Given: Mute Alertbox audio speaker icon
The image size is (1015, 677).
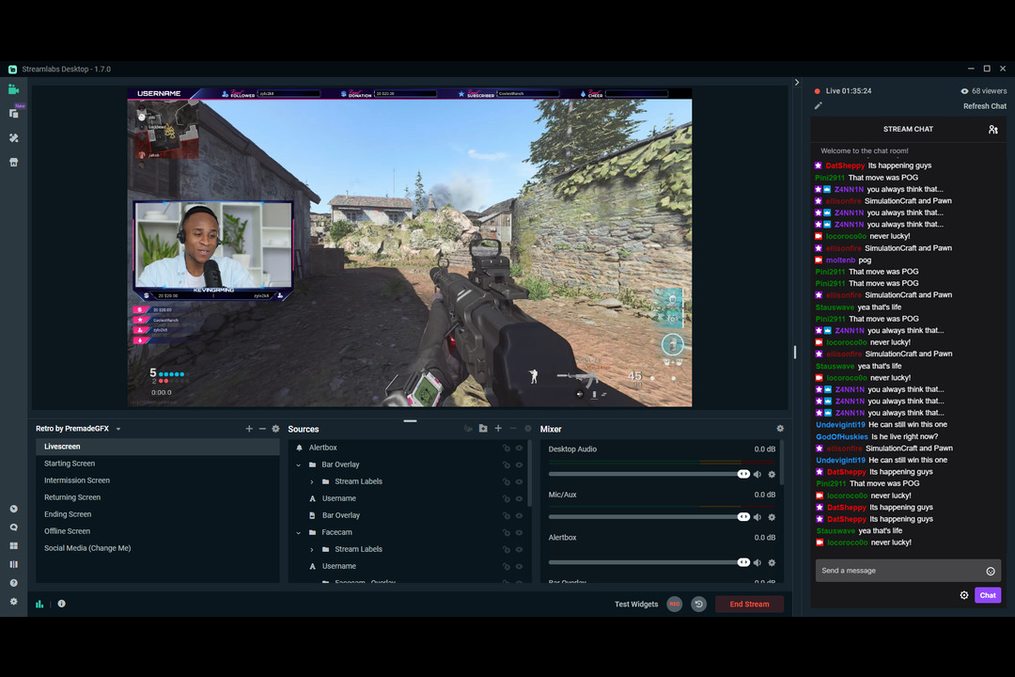Looking at the screenshot, I should (757, 562).
